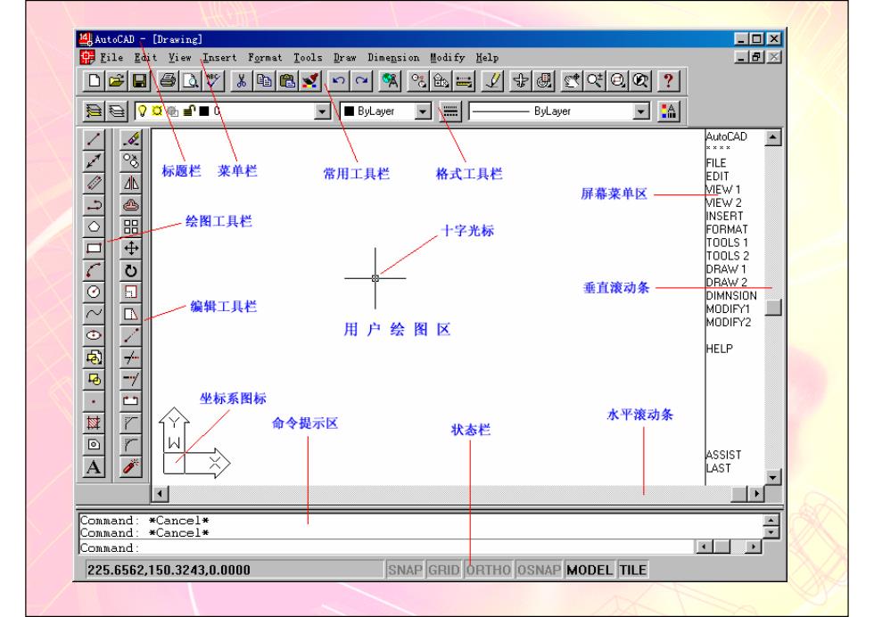The height and width of the screenshot is (617, 874).
Task: Open a file with the Open icon
Action: [117, 81]
